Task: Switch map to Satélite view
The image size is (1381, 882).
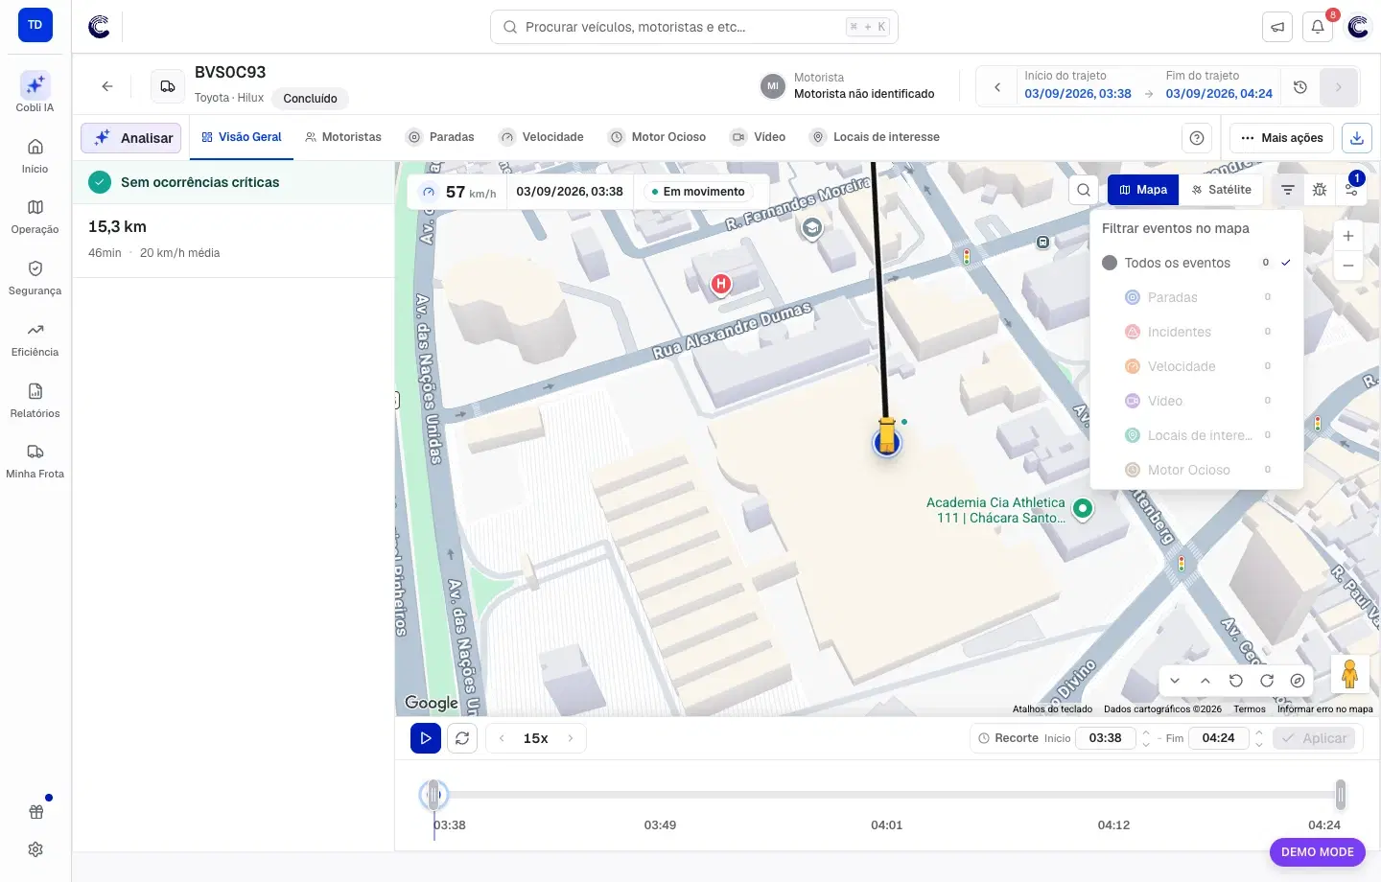Action: (x=1221, y=190)
